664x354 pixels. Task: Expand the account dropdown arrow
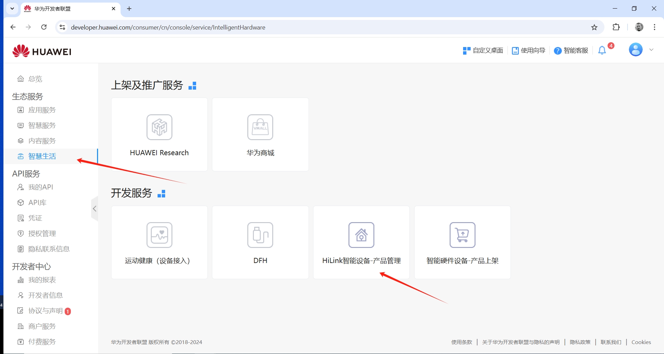(x=651, y=50)
